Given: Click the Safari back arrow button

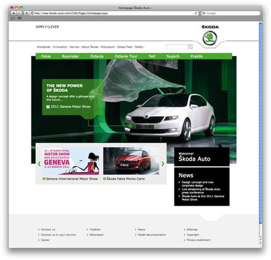Looking at the screenshot, I should (14, 13).
